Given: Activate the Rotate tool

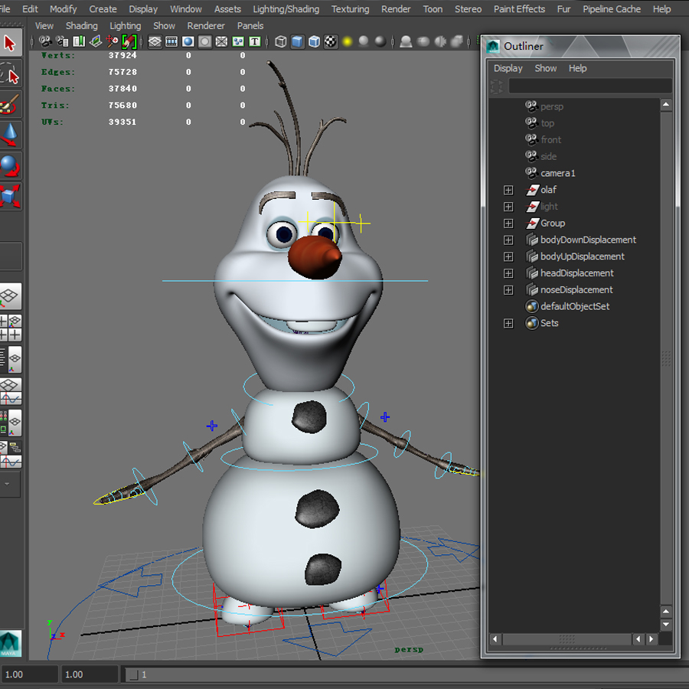Looking at the screenshot, I should pyautogui.click(x=10, y=165).
